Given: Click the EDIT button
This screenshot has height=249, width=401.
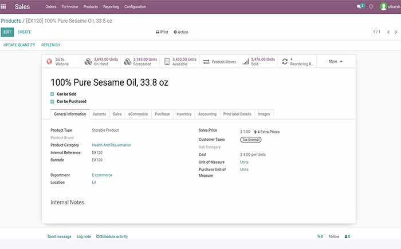Looking at the screenshot, I should click(7, 32).
